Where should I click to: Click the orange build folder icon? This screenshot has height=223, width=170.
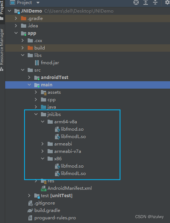pos(30,48)
